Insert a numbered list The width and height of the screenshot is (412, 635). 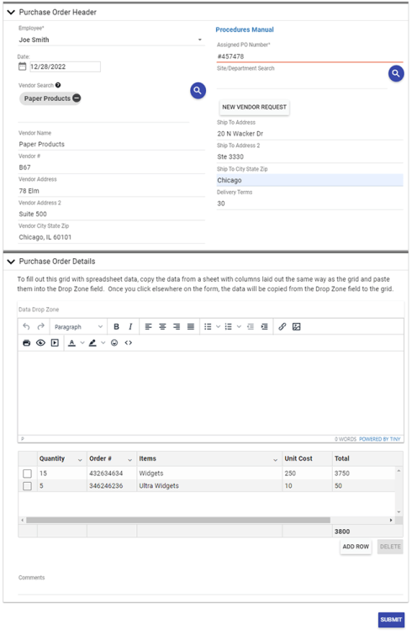coord(228,326)
